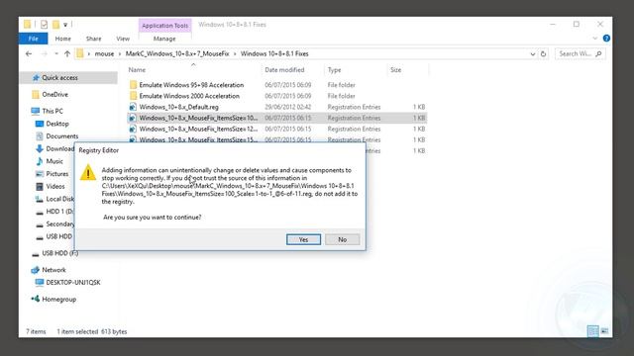
Task: Click the Search Windows box
Action: (581, 53)
